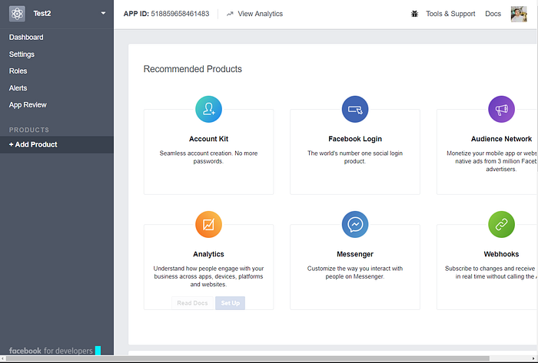Click the Analytics card title
Viewport: 538px width, 363px height.
tap(208, 254)
